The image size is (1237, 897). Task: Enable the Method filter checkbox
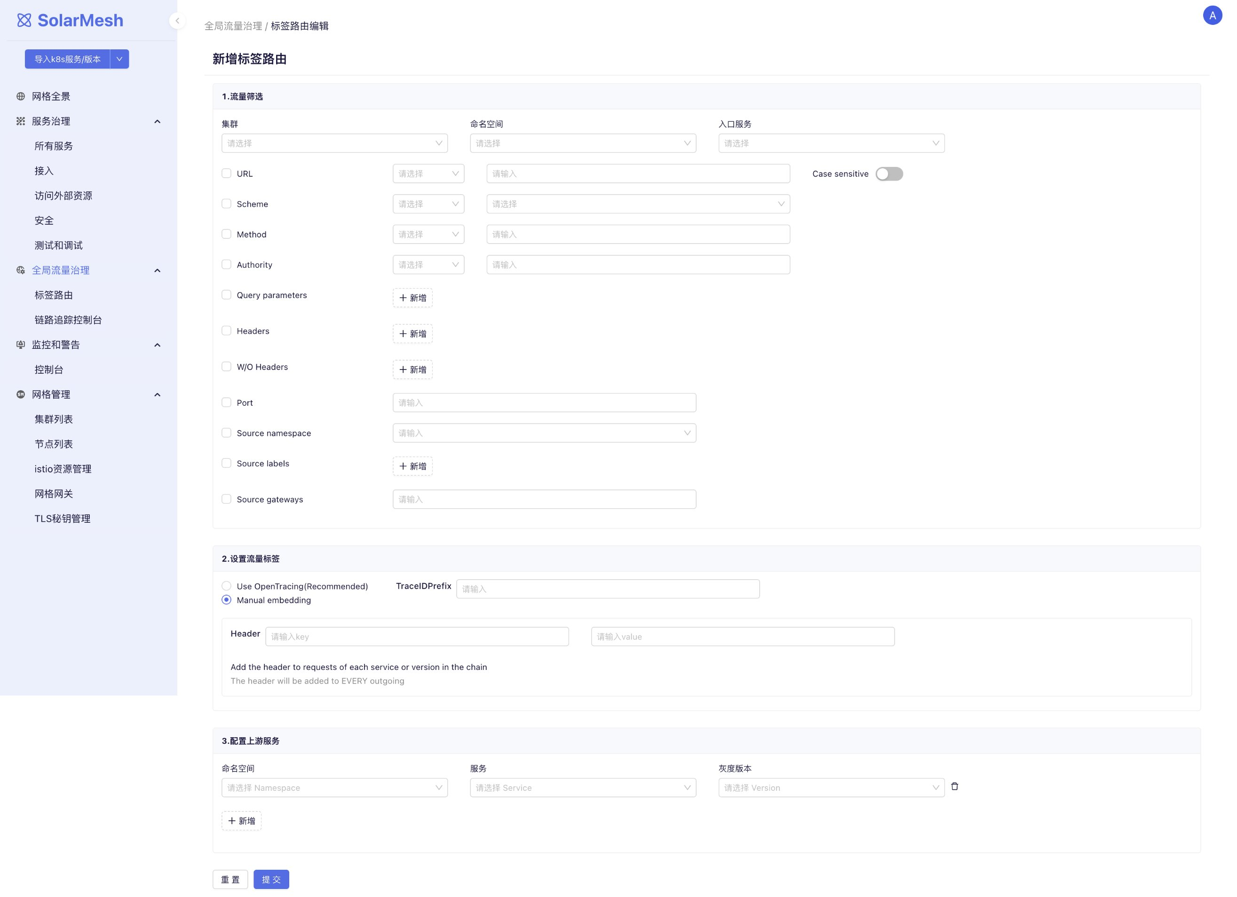point(226,234)
